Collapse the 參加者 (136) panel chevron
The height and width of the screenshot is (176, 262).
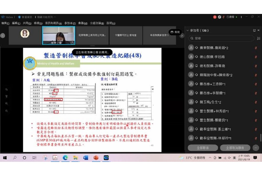click(187, 30)
